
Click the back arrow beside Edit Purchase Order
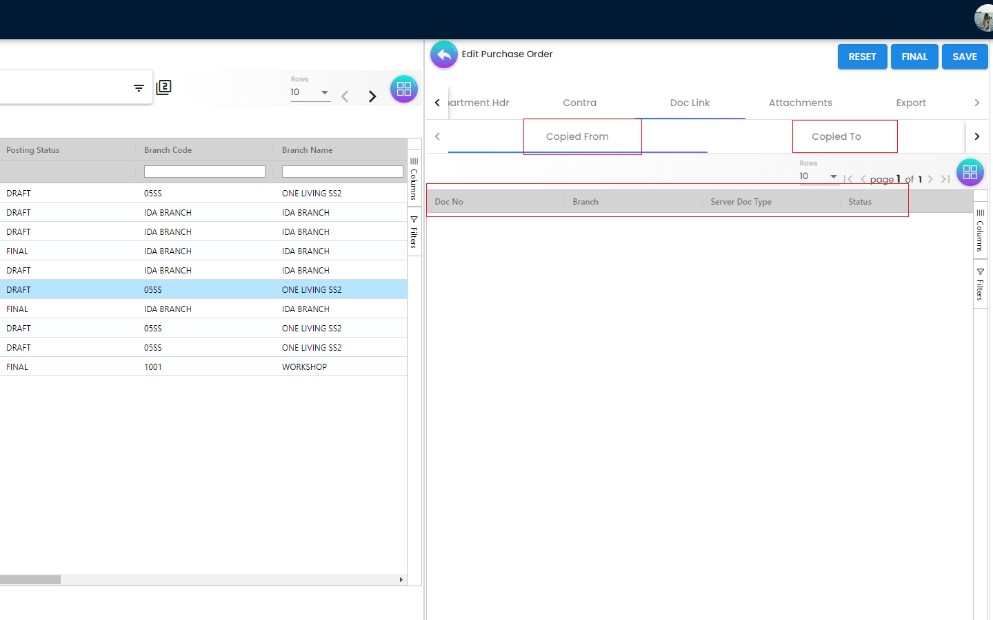(x=444, y=54)
